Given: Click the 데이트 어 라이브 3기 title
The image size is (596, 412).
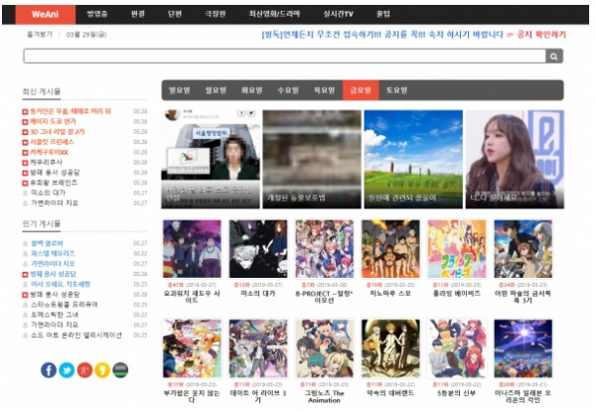Looking at the screenshot, I should tap(258, 396).
